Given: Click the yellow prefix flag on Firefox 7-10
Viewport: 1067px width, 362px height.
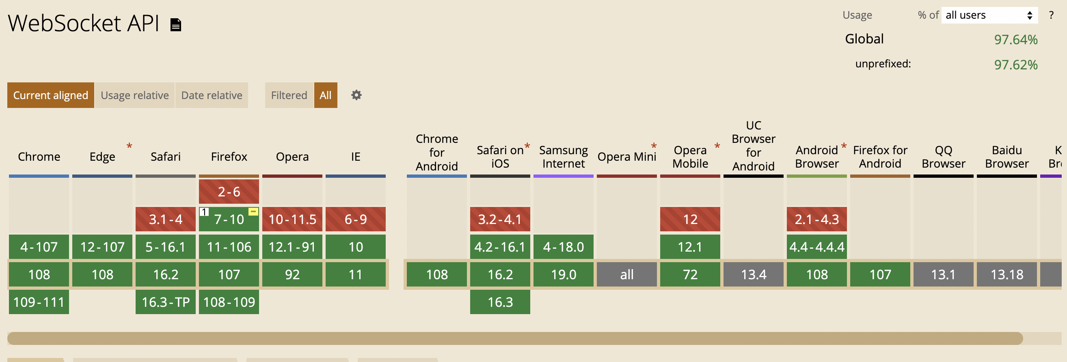Looking at the screenshot, I should tap(253, 212).
